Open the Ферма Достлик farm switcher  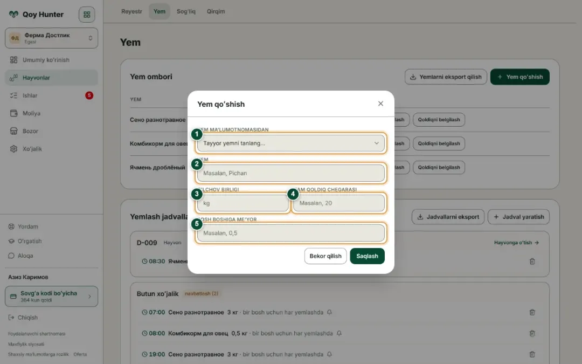(52, 38)
